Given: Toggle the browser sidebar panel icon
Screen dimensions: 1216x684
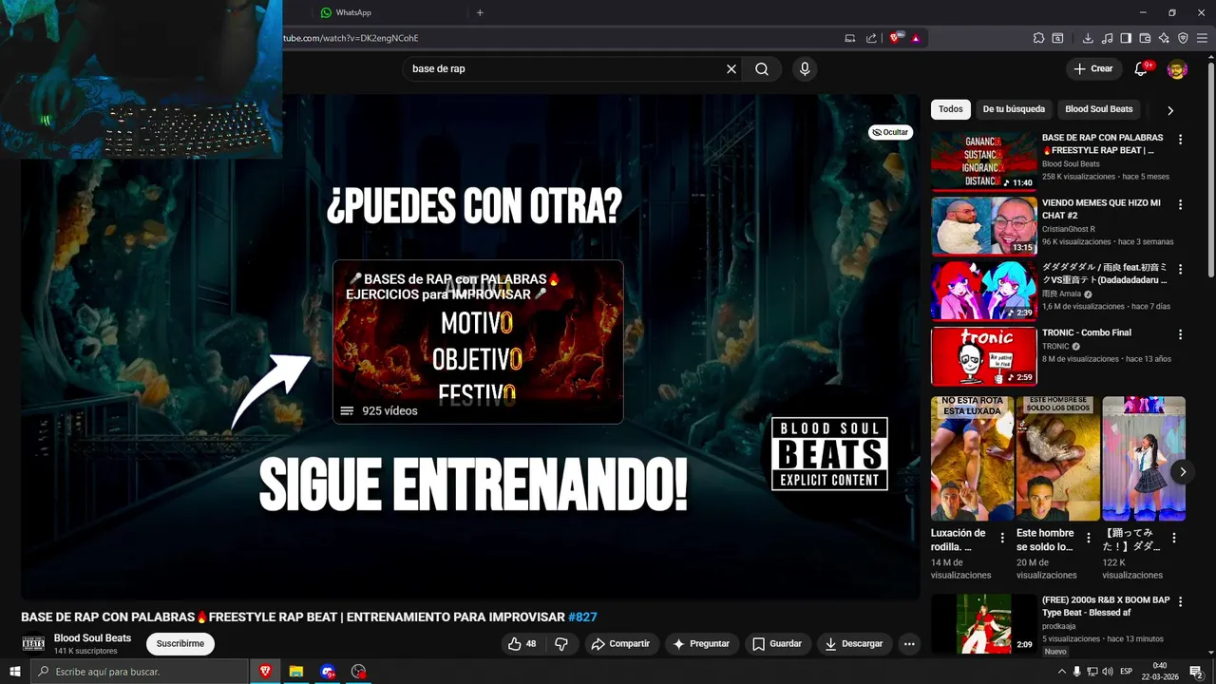Looking at the screenshot, I should pos(1126,38).
